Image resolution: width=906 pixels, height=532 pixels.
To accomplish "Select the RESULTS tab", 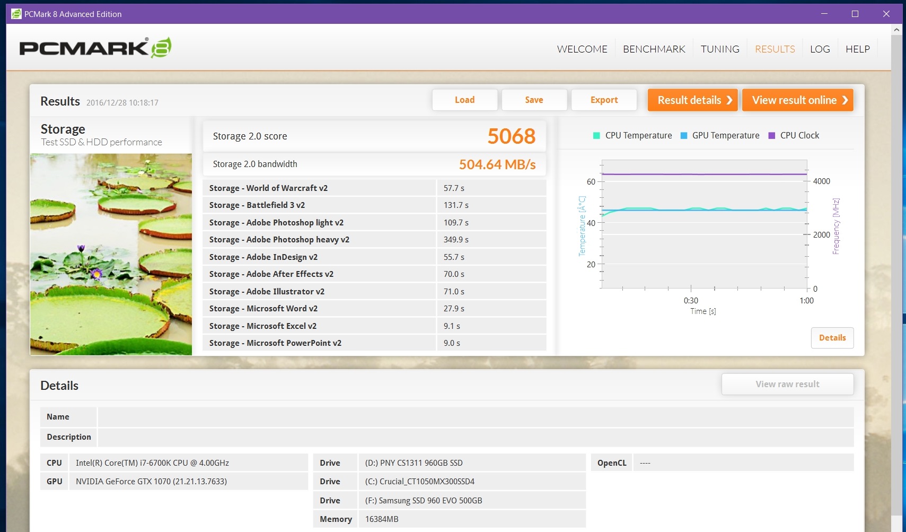I will pos(775,49).
